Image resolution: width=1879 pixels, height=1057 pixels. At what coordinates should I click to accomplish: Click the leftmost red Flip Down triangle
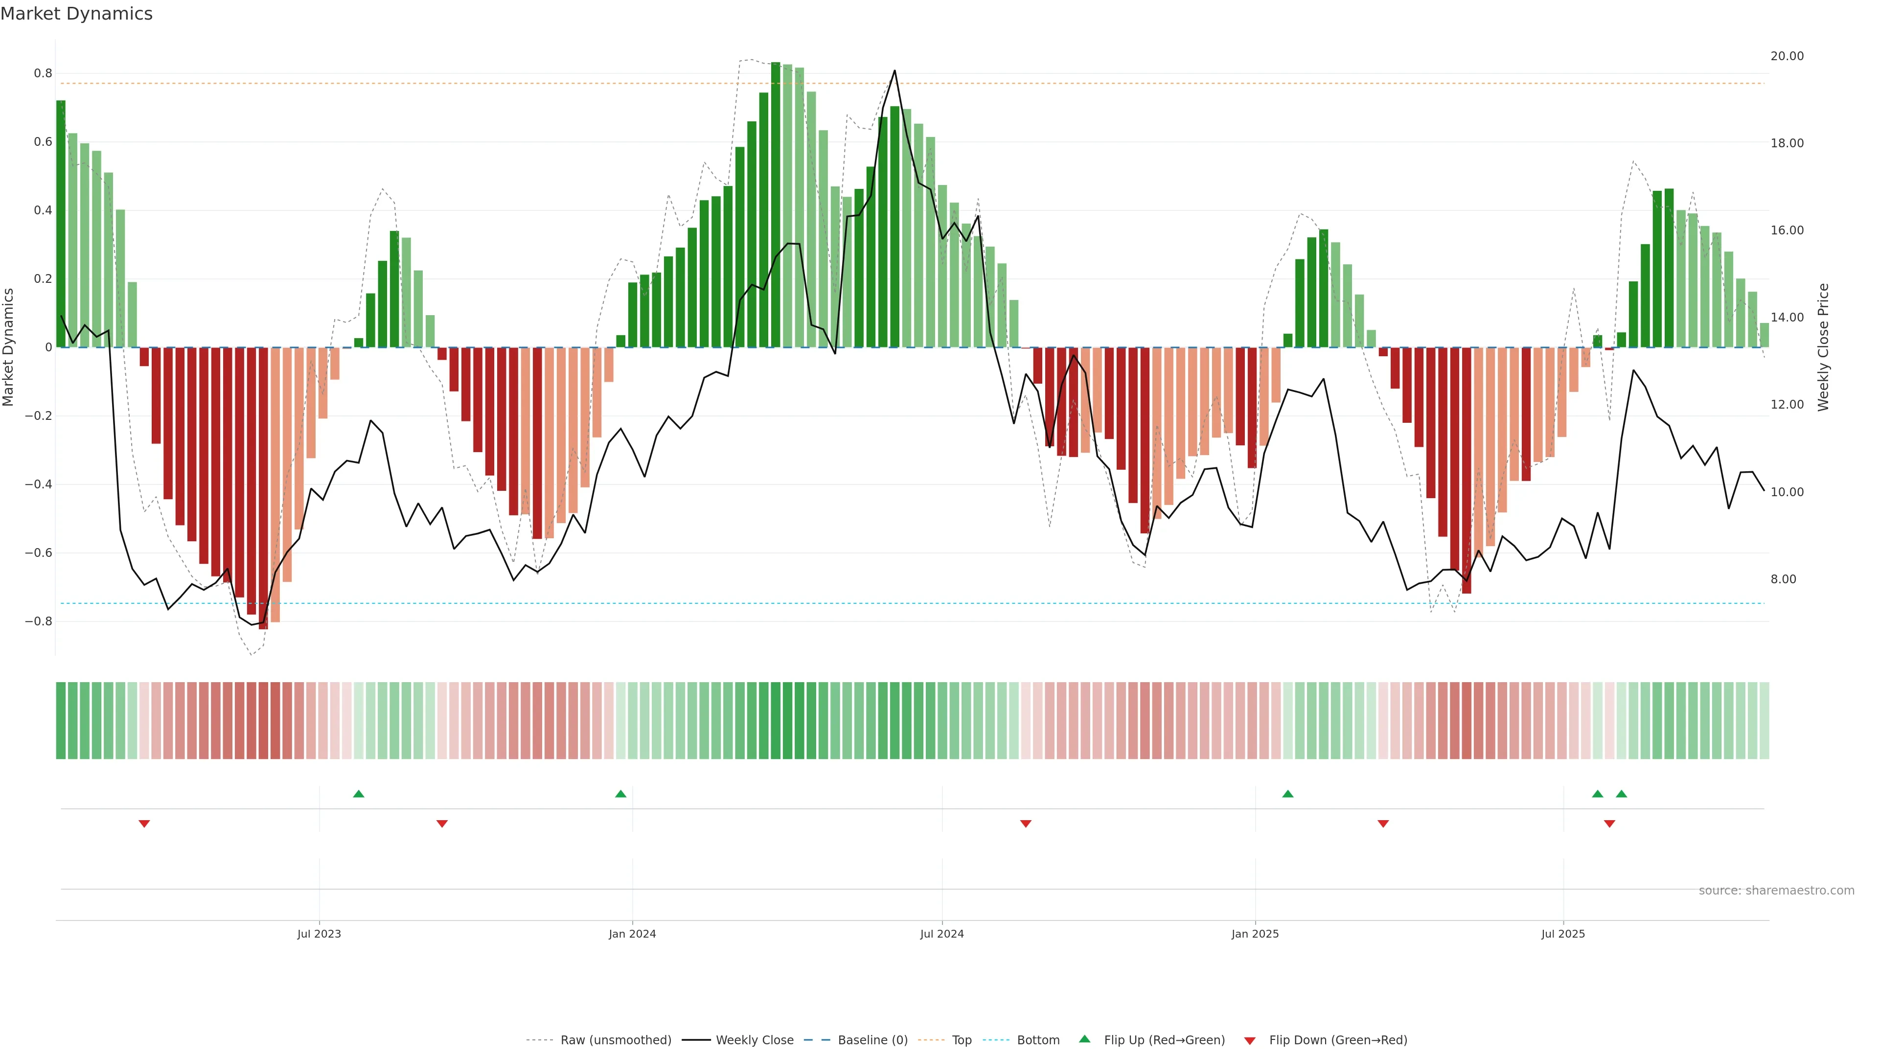point(144,824)
